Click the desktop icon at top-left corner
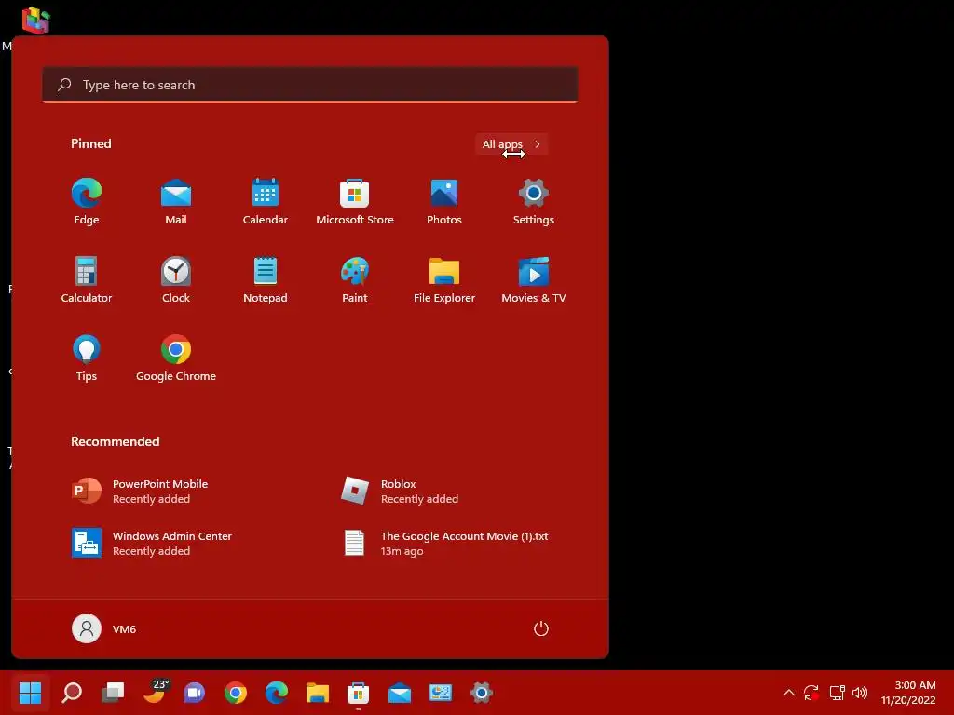The height and width of the screenshot is (715, 954). [35, 20]
